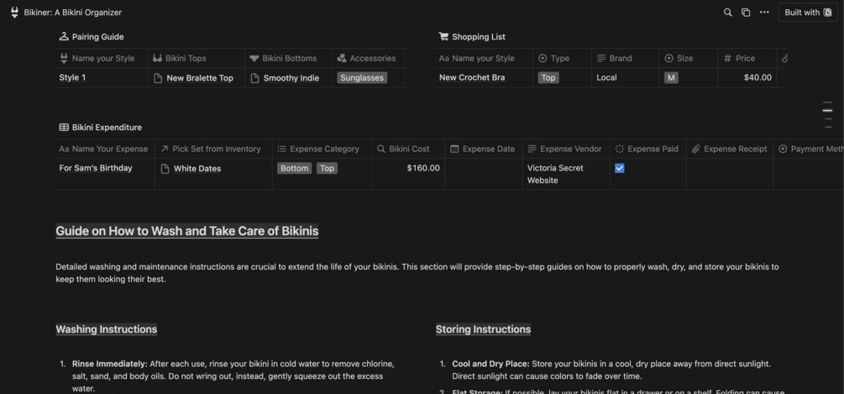Click the Storing Instructions heading
Screen dimensions: 844x394
click(483, 329)
